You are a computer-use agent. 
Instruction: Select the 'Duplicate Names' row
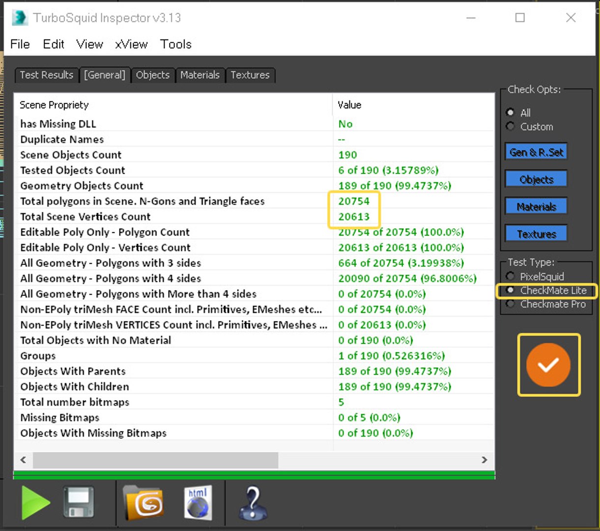click(254, 139)
